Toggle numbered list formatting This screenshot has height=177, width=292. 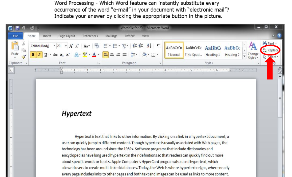pyautogui.click(x=115, y=46)
